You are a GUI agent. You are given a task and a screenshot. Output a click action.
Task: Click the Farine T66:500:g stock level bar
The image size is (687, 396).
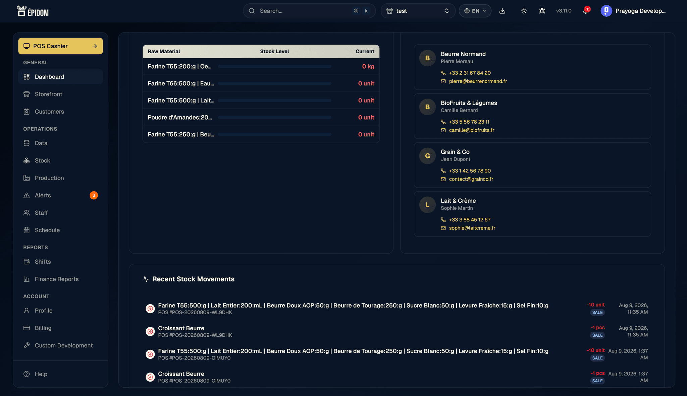274,83
